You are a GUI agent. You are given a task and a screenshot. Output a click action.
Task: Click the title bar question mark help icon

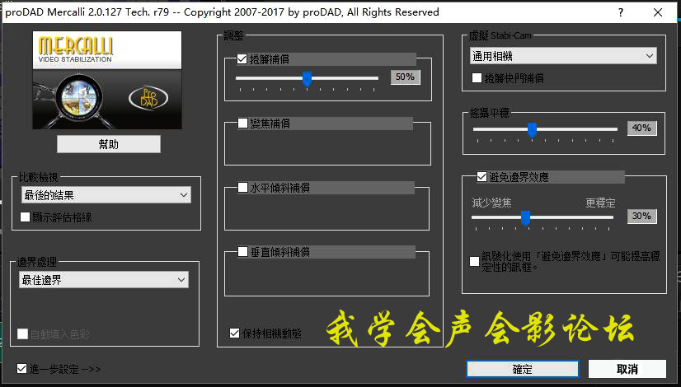[x=621, y=12]
